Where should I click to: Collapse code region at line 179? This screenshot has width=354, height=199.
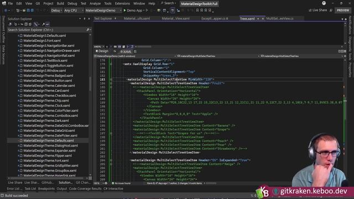[x=111, y=64]
